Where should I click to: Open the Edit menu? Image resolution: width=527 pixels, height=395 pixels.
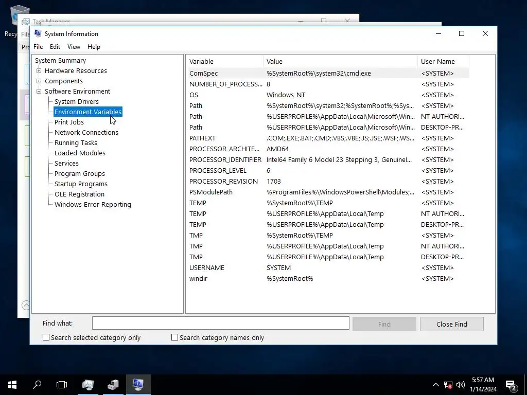55,47
